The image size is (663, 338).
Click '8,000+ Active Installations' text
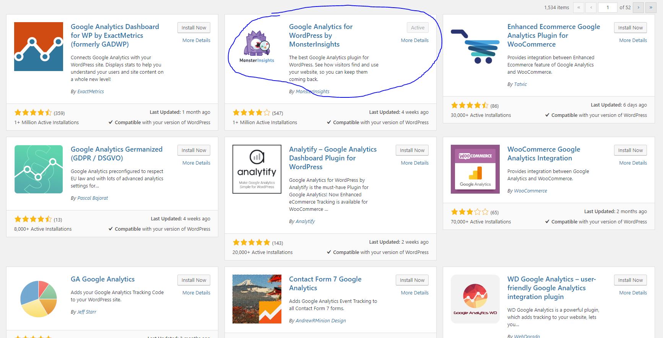click(x=43, y=229)
